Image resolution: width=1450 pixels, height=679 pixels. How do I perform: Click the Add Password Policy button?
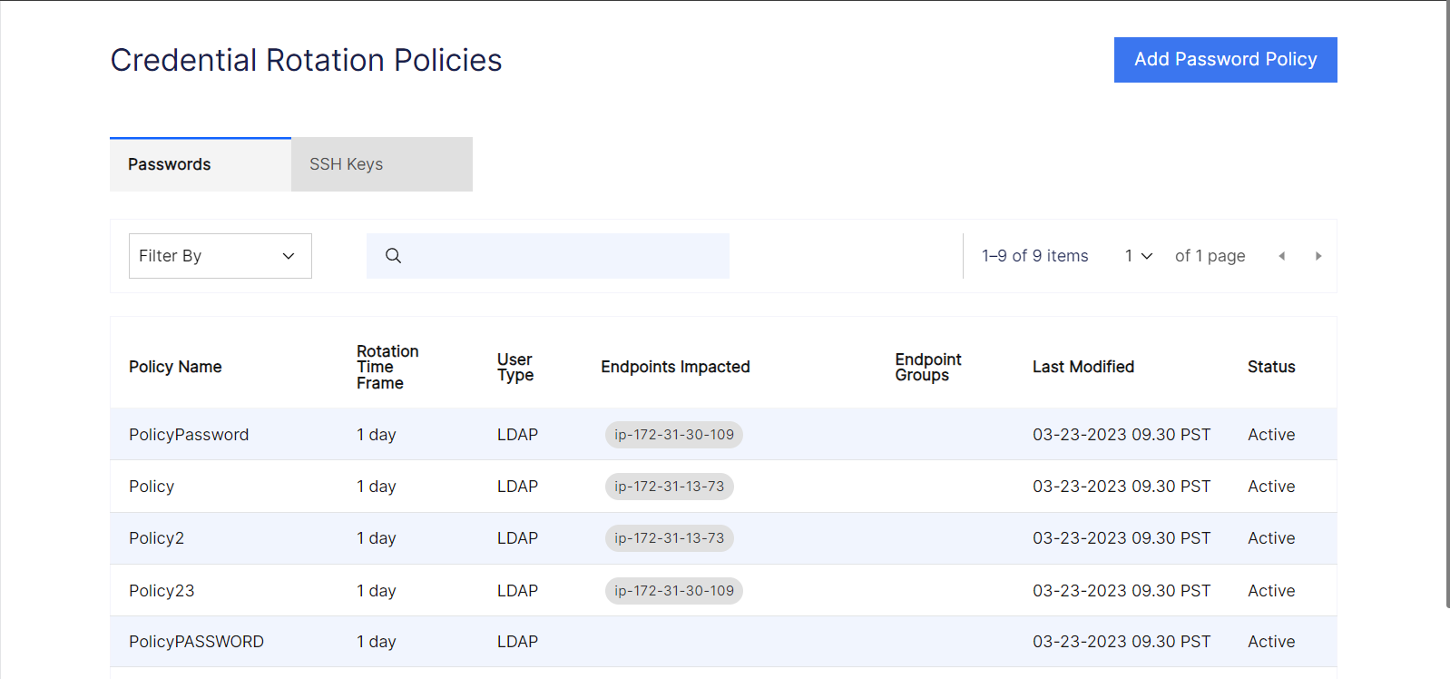[x=1224, y=59]
